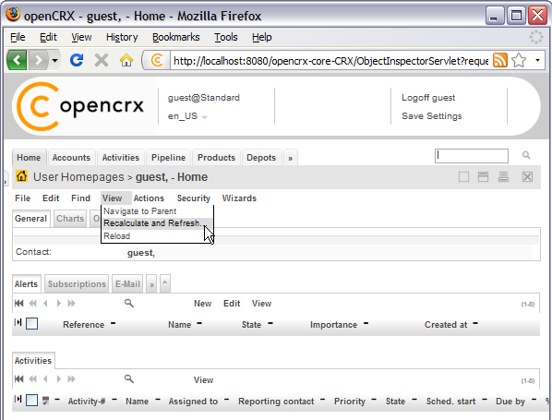The height and width of the screenshot is (420, 552).
Task: Stop page loading with the X icon
Action: [102, 60]
